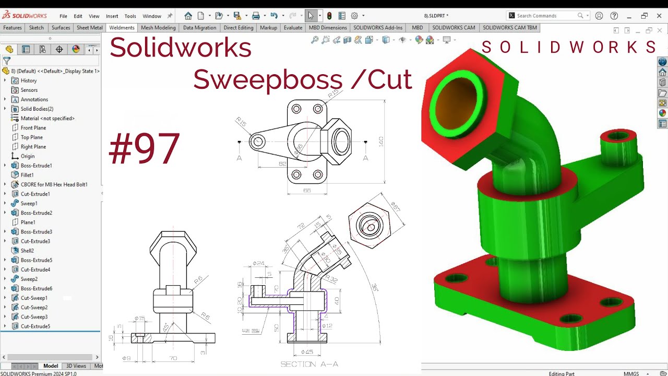The width and height of the screenshot is (668, 376).
Task: Open the 3D Views bottom tab
Action: [76, 366]
